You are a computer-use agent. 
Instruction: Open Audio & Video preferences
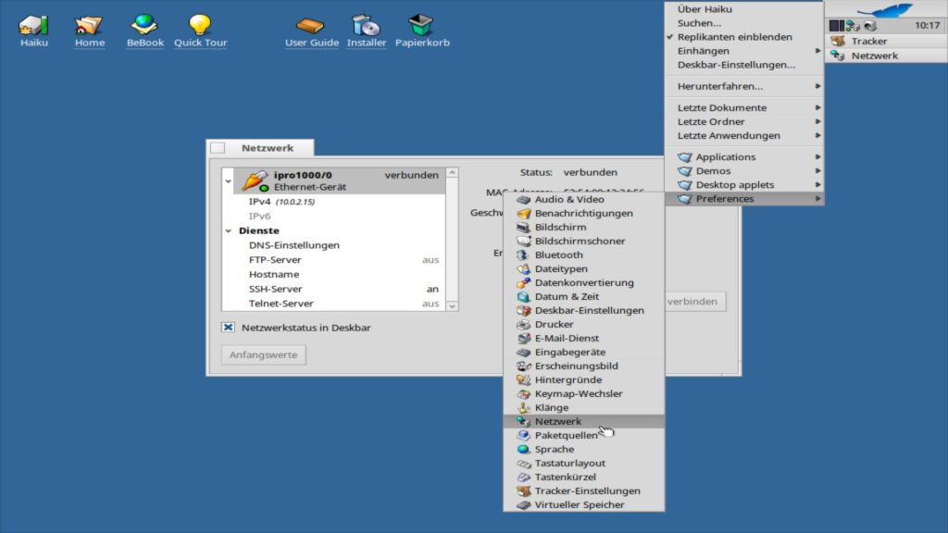click(584, 200)
